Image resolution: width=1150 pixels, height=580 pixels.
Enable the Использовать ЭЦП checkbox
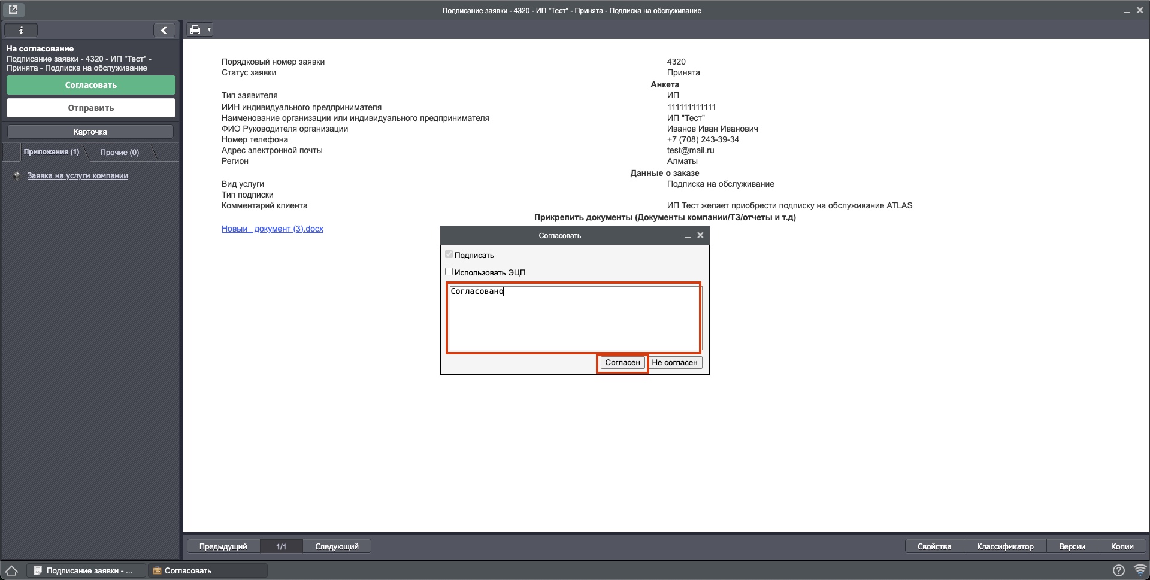tap(449, 272)
